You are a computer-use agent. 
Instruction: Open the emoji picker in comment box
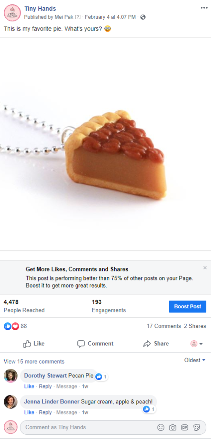pyautogui.click(x=161, y=427)
